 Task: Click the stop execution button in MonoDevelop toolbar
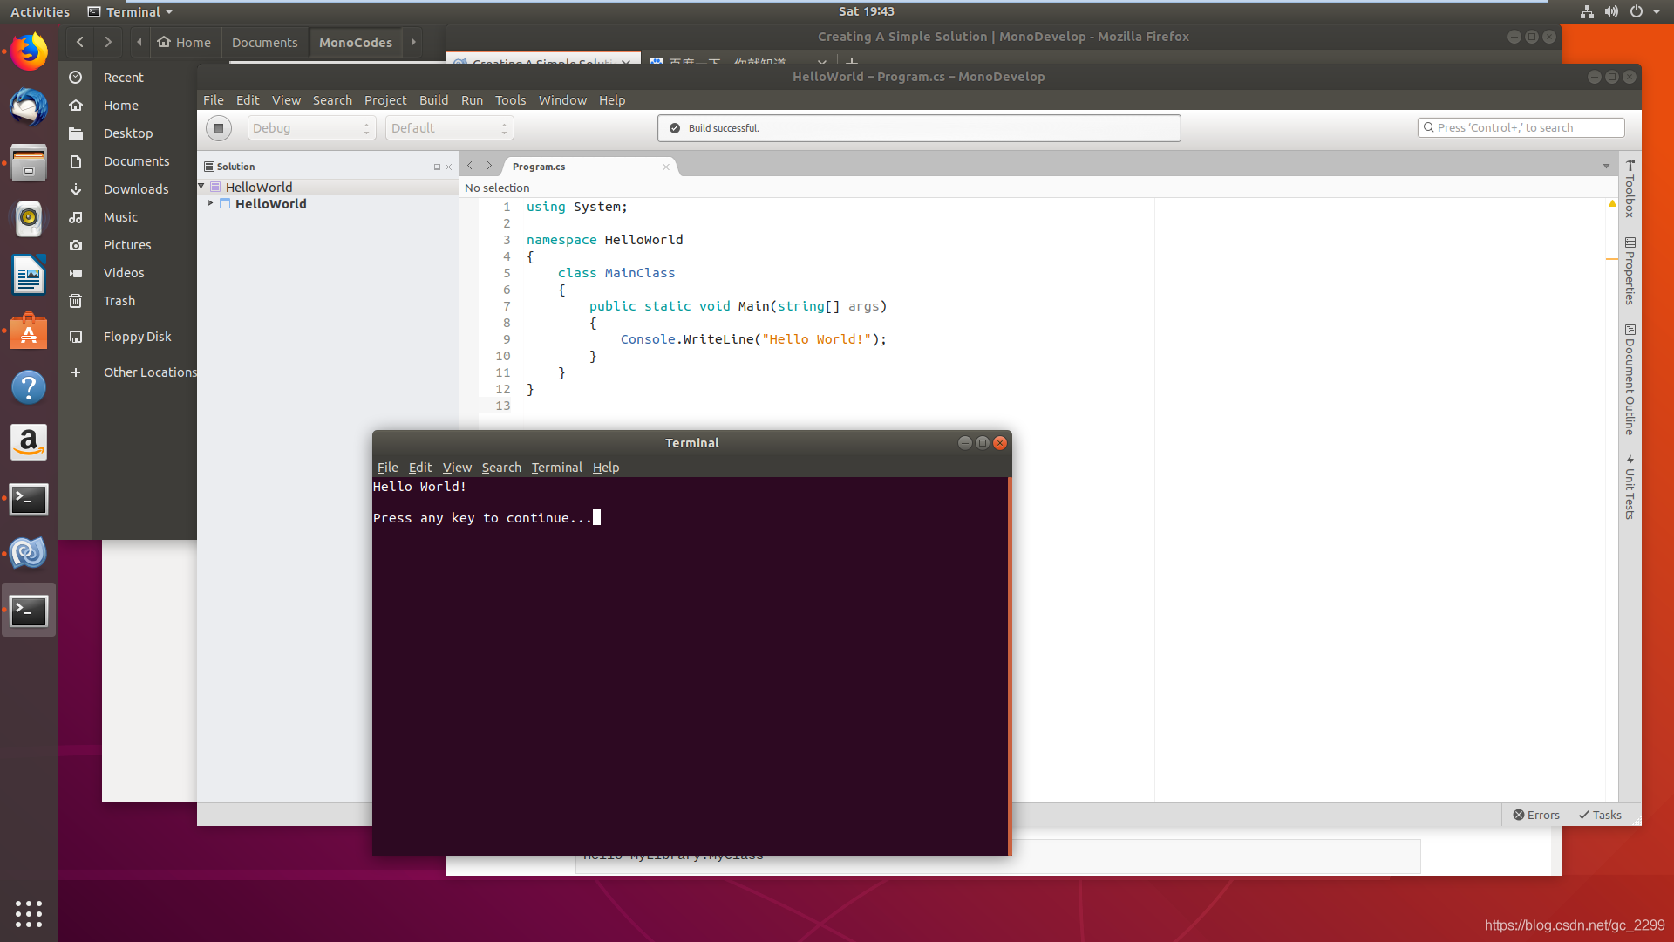219,128
